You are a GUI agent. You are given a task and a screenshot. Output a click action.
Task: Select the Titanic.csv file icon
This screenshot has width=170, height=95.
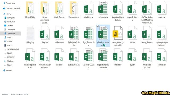click(118, 55)
